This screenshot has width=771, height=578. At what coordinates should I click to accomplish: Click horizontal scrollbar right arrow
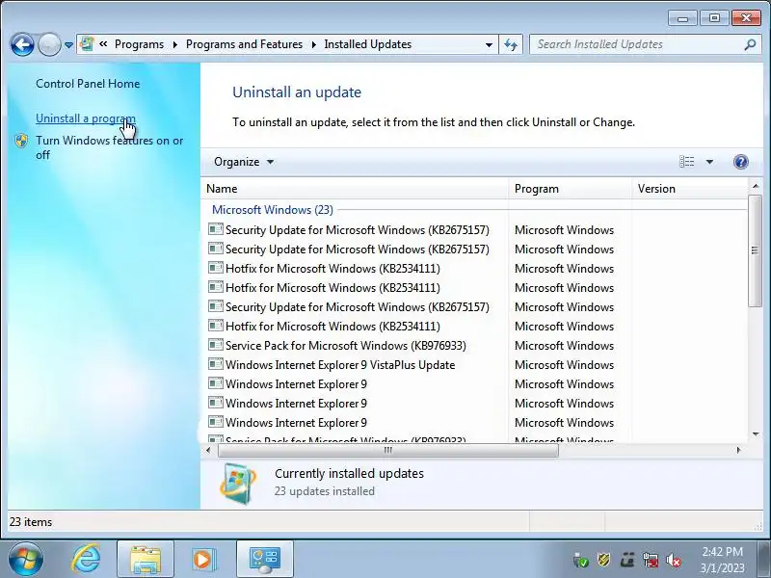click(x=738, y=450)
